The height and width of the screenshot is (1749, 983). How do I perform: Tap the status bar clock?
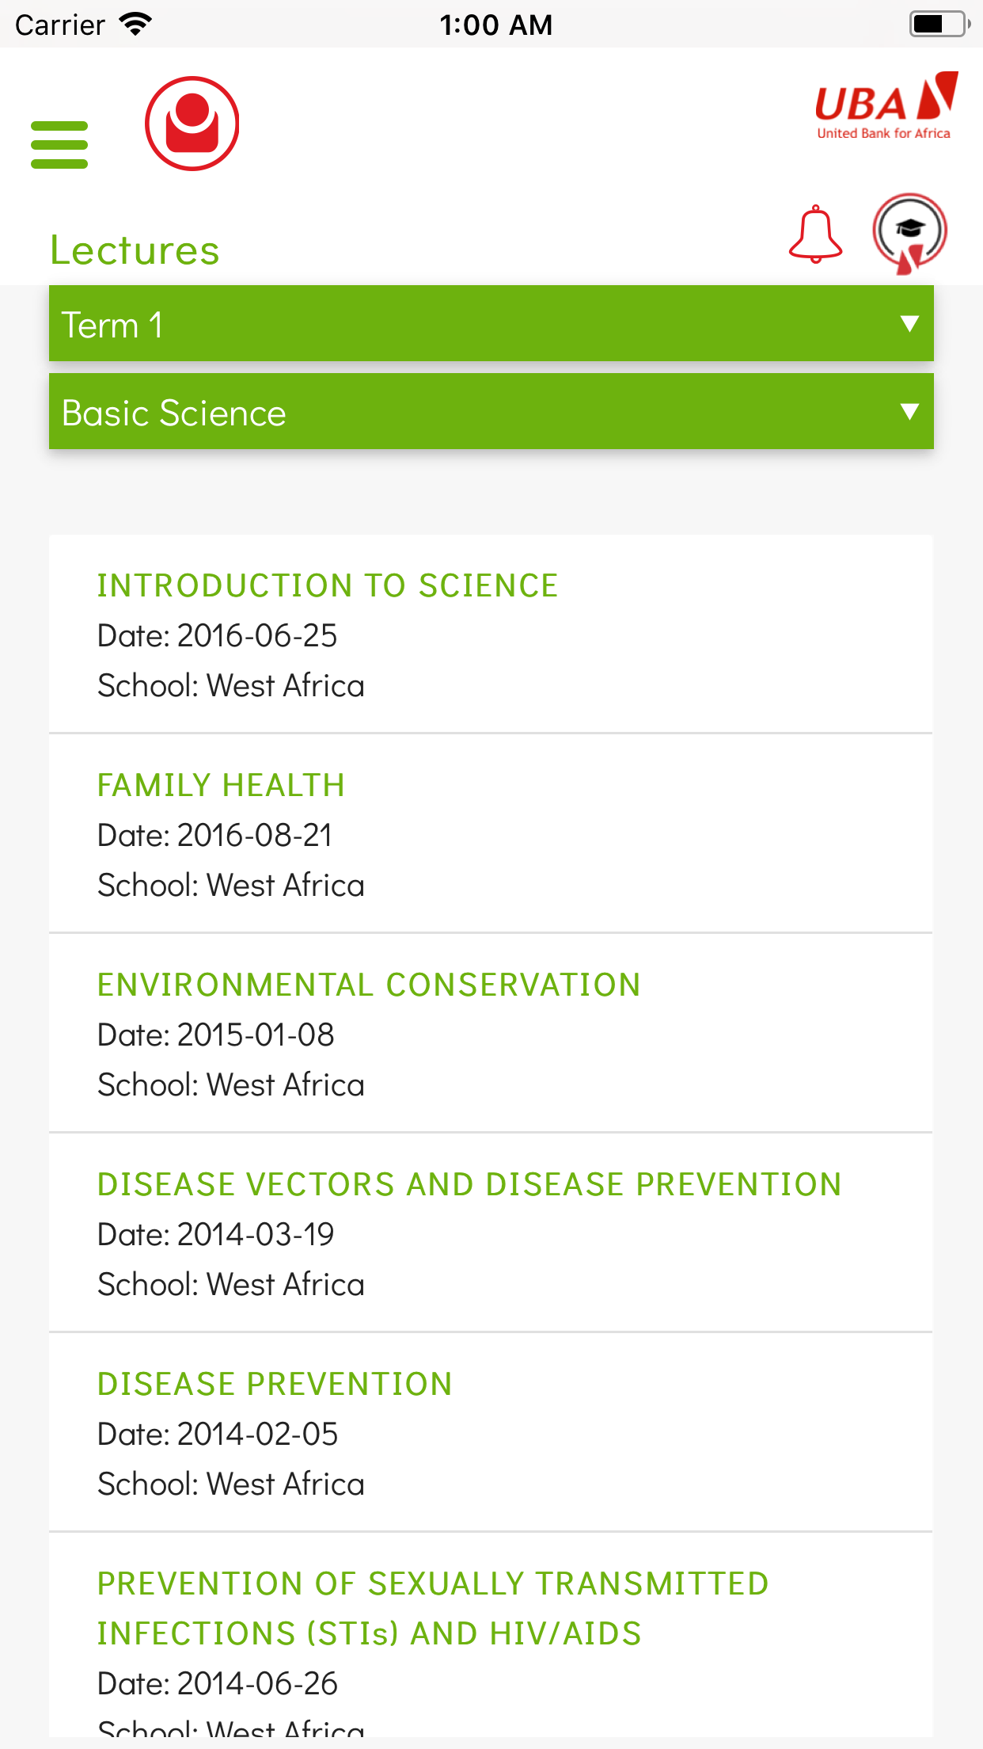[x=496, y=25]
